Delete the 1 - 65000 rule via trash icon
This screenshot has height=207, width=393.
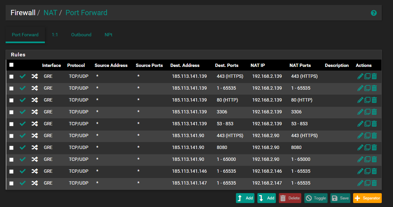pos(374,159)
